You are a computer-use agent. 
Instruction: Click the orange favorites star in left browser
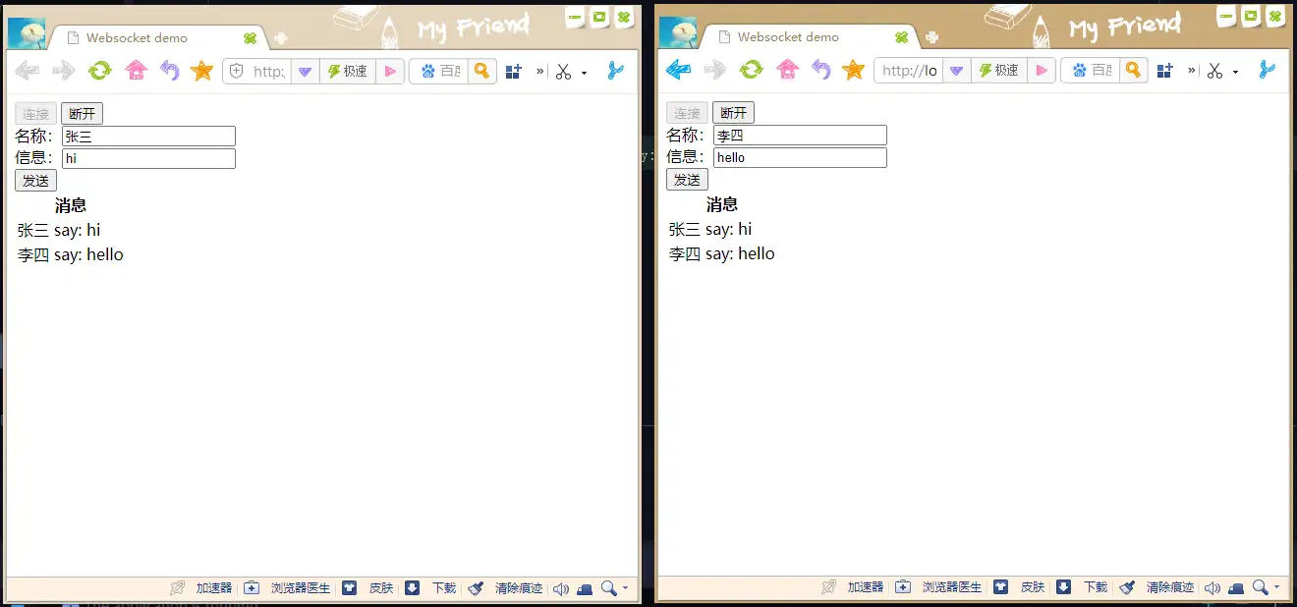(201, 71)
